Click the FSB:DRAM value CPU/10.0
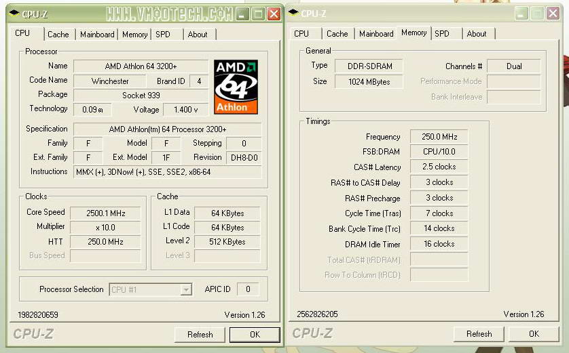This screenshot has height=353, width=569. [x=439, y=152]
